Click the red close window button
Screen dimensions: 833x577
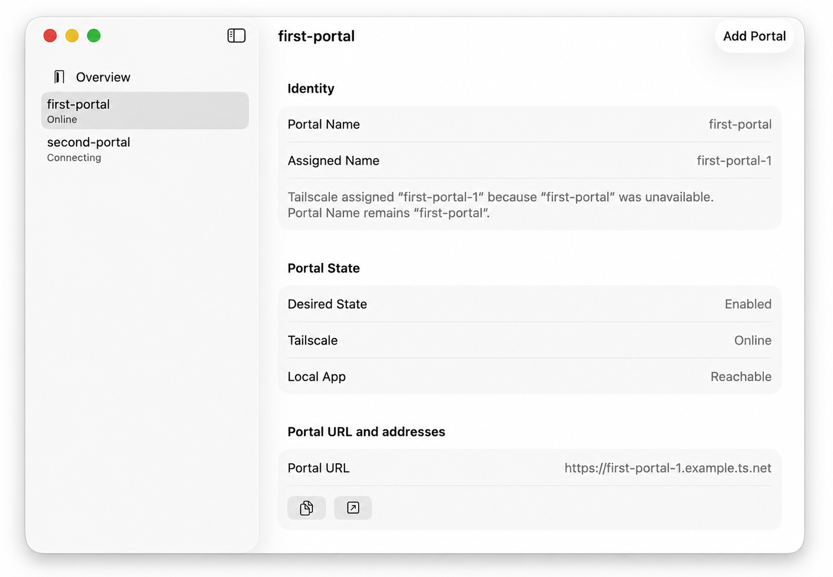pyautogui.click(x=50, y=36)
